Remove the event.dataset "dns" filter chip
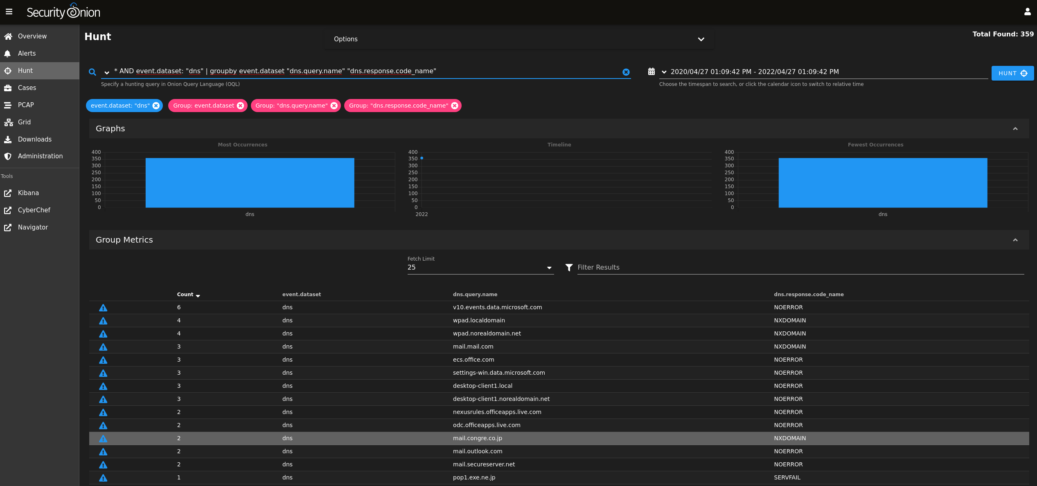1037x486 pixels. click(156, 106)
